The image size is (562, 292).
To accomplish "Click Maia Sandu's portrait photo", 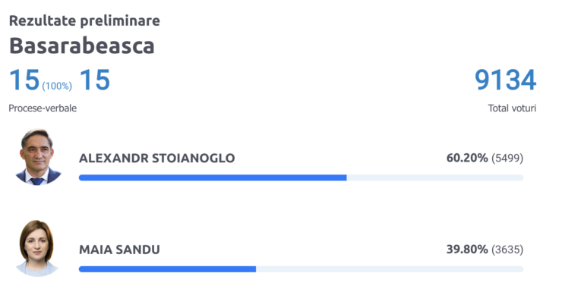I will 37,248.
